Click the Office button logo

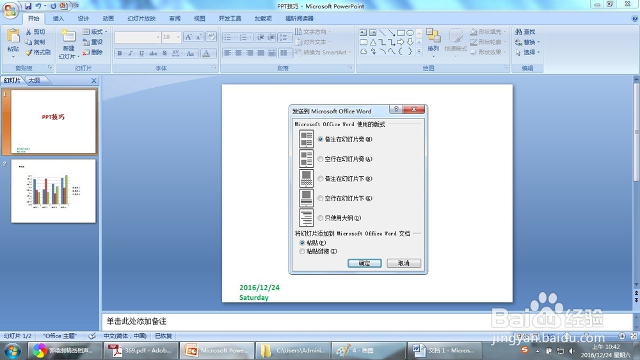coord(10,10)
